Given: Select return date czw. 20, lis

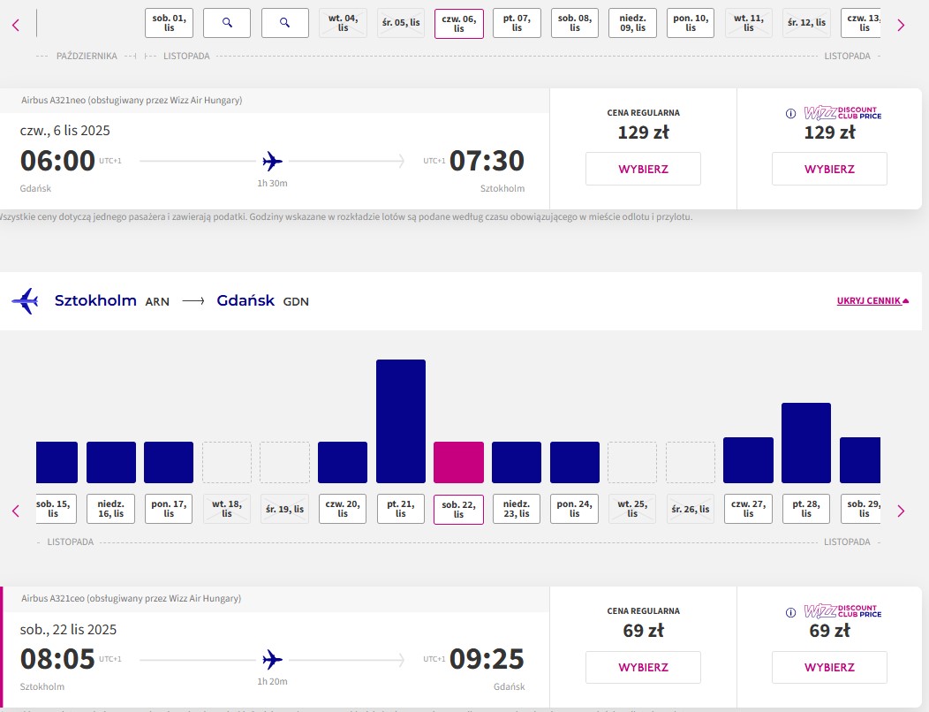Looking at the screenshot, I should tap(343, 509).
